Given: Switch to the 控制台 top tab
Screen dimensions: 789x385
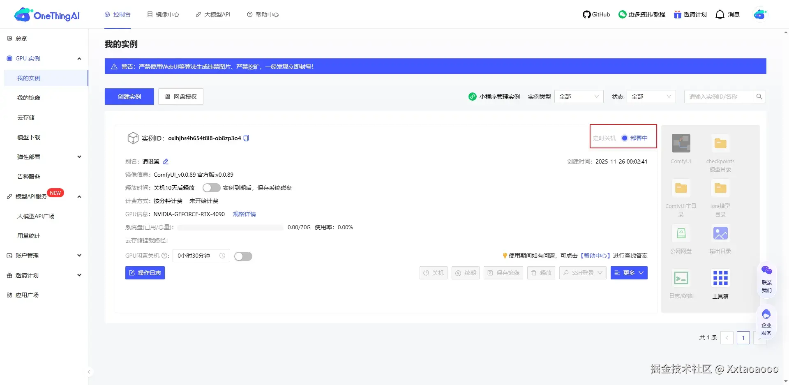Looking at the screenshot, I should pyautogui.click(x=118, y=14).
